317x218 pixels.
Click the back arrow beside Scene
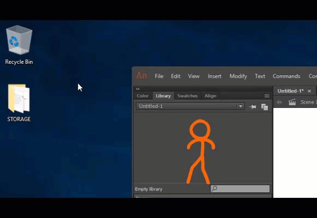coord(279,102)
